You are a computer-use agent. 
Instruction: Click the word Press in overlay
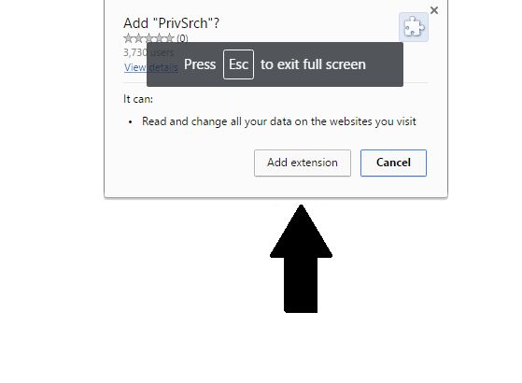point(200,64)
